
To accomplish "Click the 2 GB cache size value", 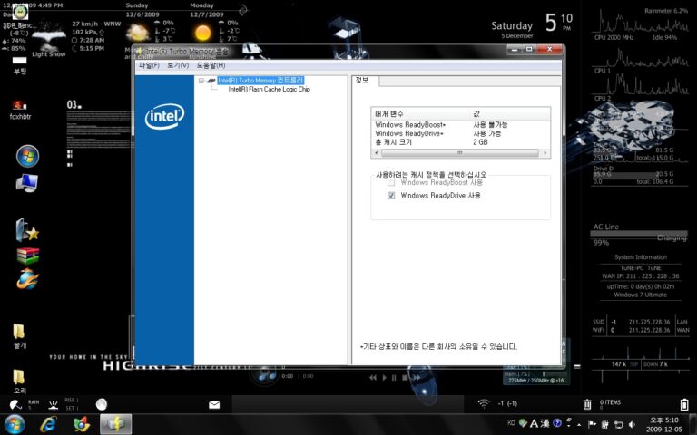I will (480, 142).
